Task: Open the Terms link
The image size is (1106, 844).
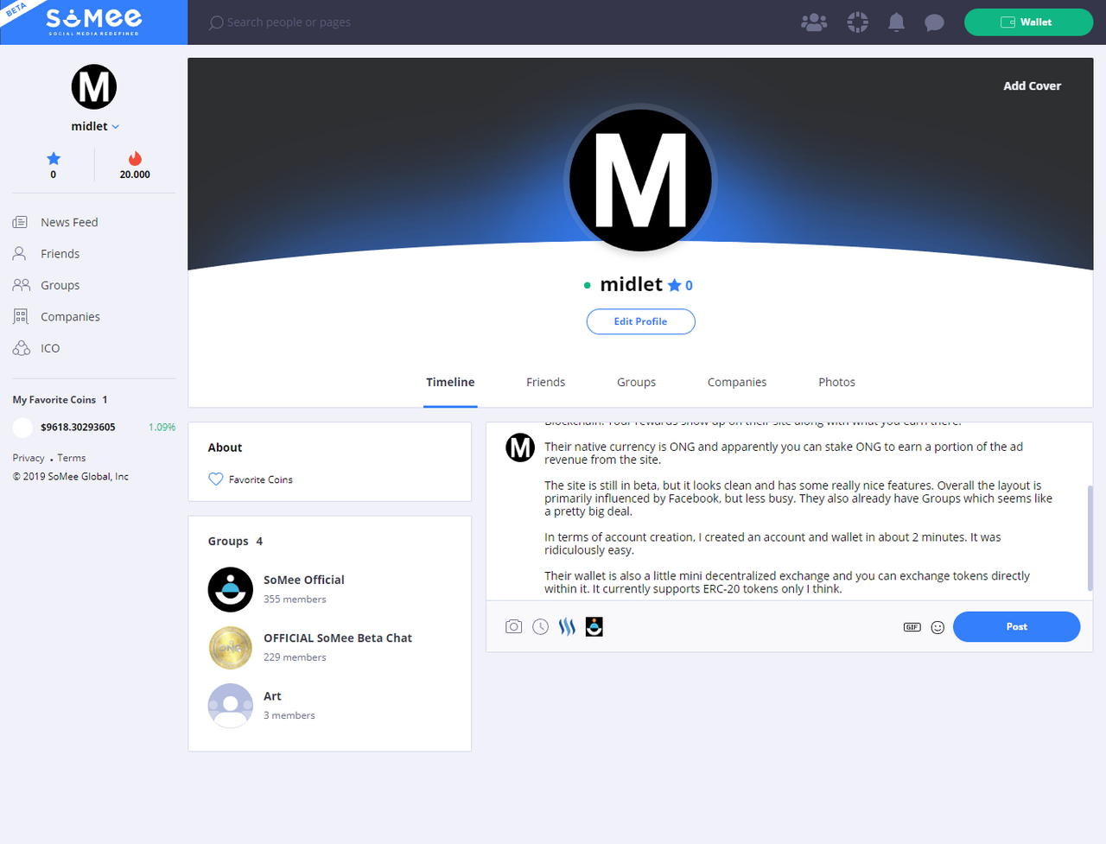Action: [72, 458]
